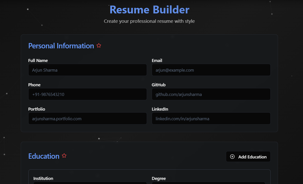Image resolution: width=303 pixels, height=184 pixels.
Task: Click the Email label
Action: tap(157, 60)
